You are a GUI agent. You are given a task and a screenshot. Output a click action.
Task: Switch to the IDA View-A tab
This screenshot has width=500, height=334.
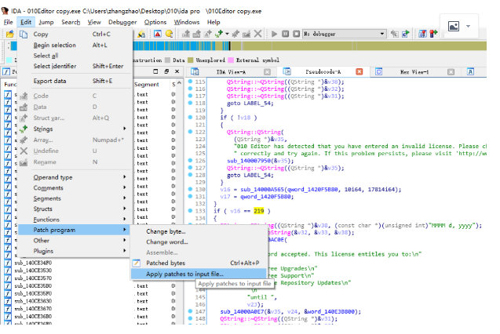pyautogui.click(x=231, y=72)
